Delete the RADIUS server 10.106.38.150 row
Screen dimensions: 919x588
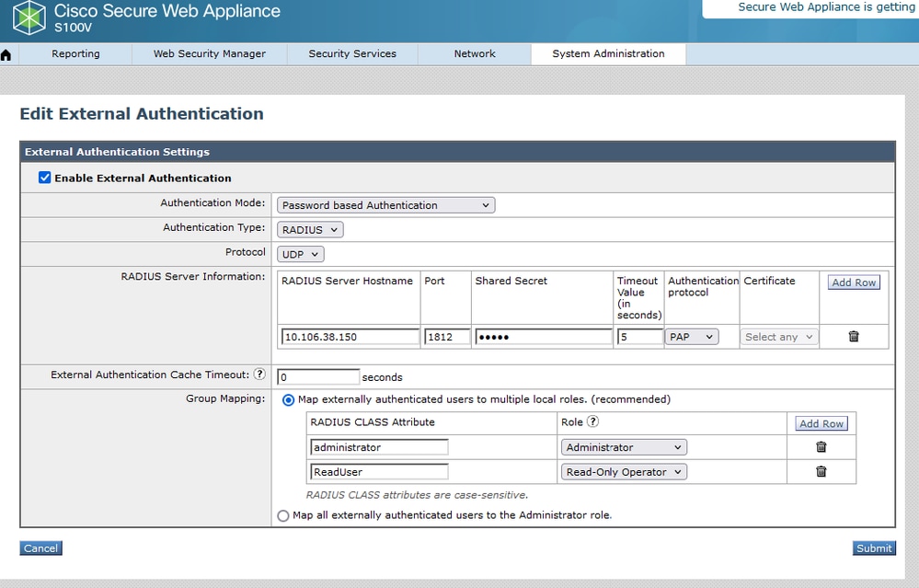tap(854, 337)
